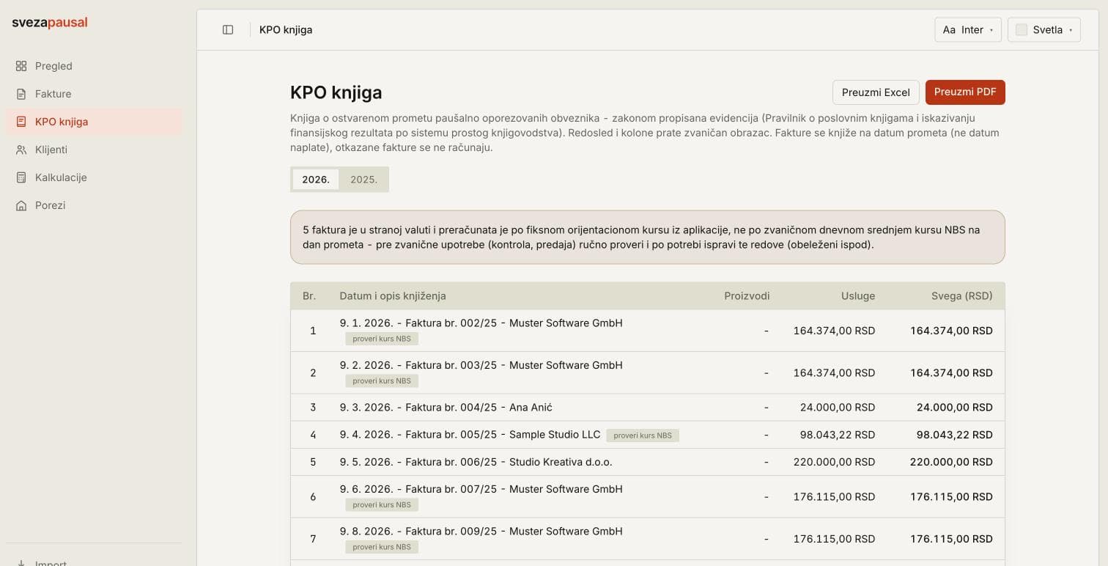Select KPO knjiga in the sidebar
Image resolution: width=1108 pixels, height=566 pixels.
94,122
